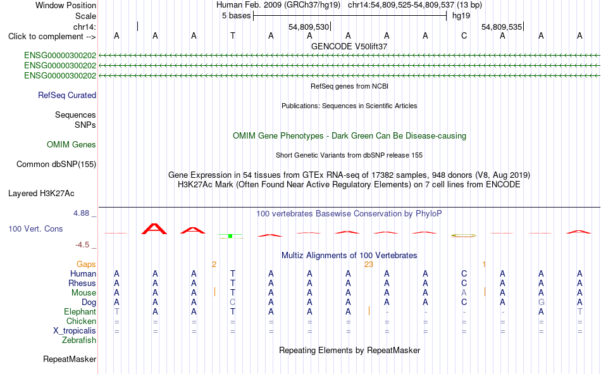The width and height of the screenshot is (601, 374).
Task: Click the Dog alignment row label
Action: (89, 302)
